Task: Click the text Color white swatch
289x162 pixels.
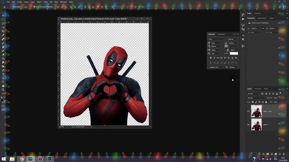Action: click(x=234, y=54)
